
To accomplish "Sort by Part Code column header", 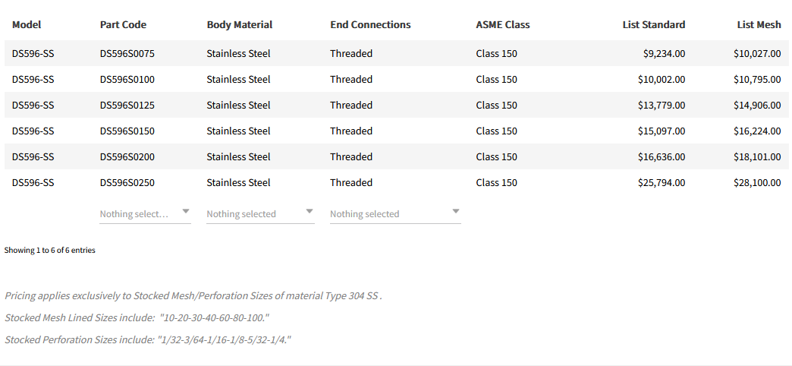I will (123, 24).
